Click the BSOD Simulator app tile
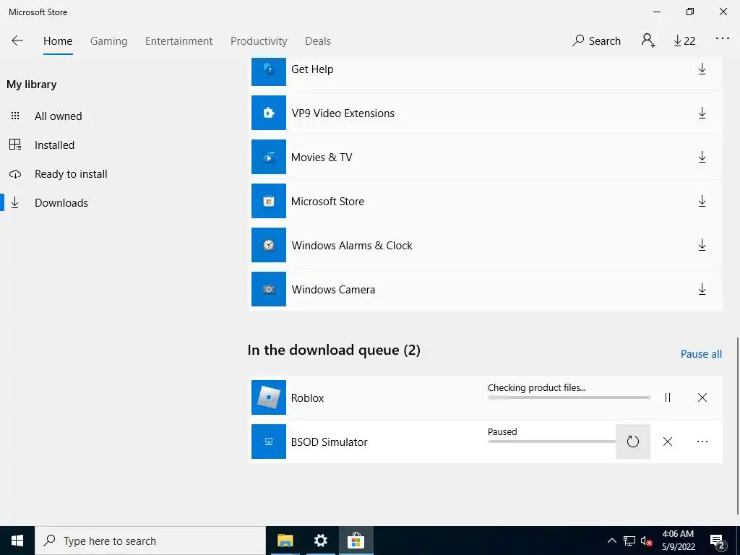 [x=269, y=442]
